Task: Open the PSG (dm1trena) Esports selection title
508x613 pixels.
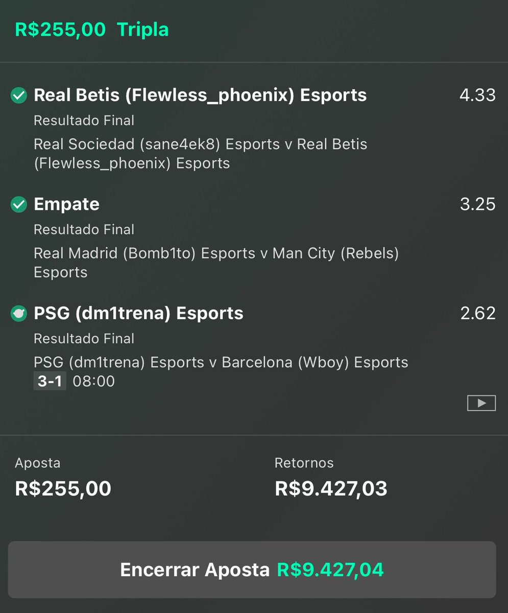Action: [x=138, y=313]
